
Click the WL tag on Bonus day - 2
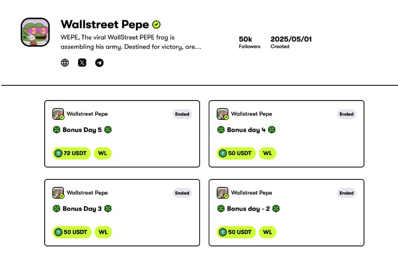coord(267,232)
